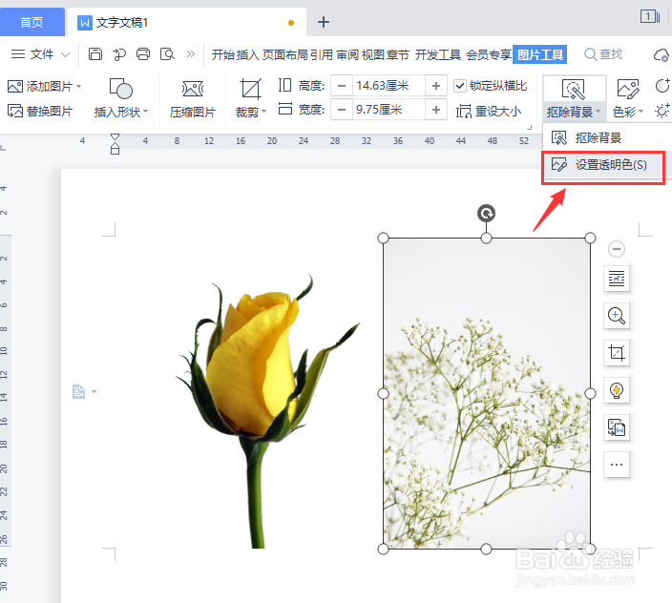Open the 会员专享 ribbon tab
The width and height of the screenshot is (672, 603).
click(x=489, y=54)
